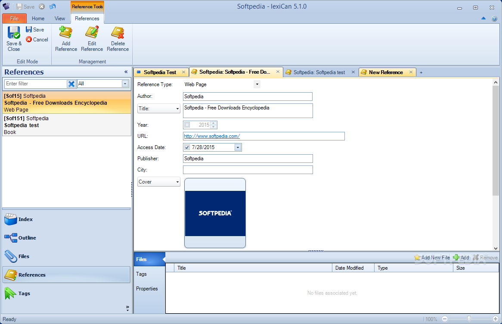Image resolution: width=502 pixels, height=324 pixels.
Task: Clear the filter with the X icon
Action: tap(71, 84)
